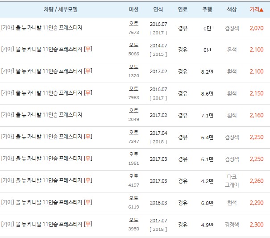This screenshot has height=238, width=270.
Task: Click the 미션 column header
Action: point(133,9)
